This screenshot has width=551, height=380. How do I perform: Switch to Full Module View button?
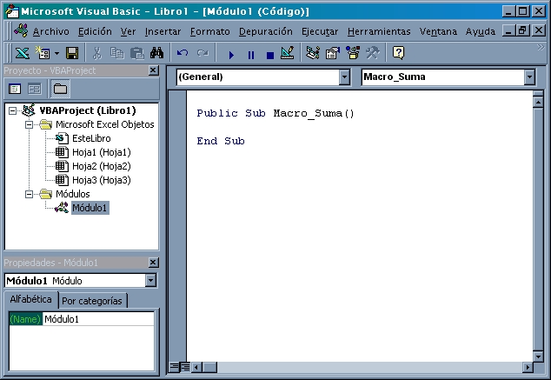tap(185, 368)
